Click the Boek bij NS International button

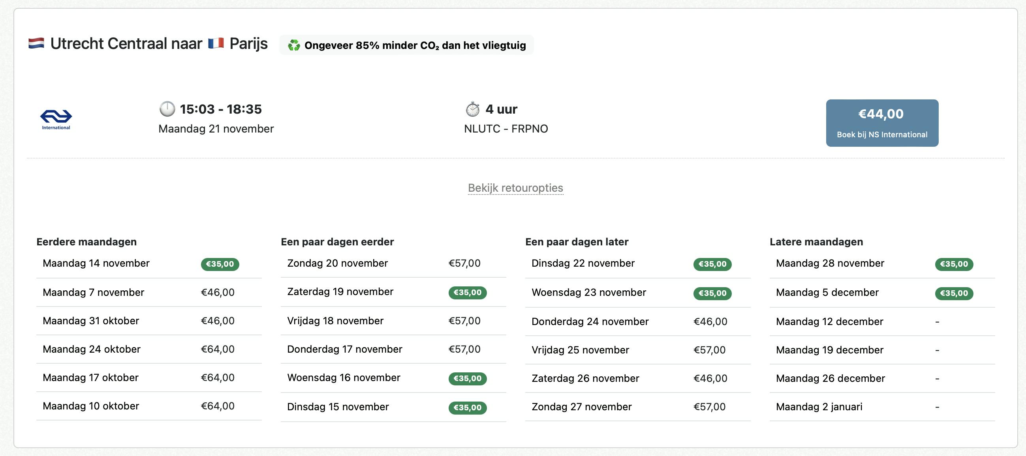882,123
